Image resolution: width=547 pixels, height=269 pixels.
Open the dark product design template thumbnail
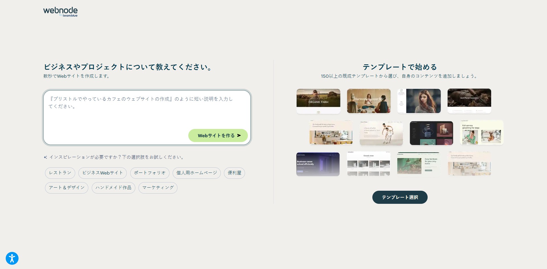point(431,133)
